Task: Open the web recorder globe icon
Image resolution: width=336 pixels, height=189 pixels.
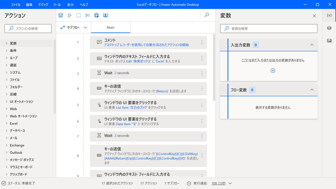Action: (x=97, y=15)
